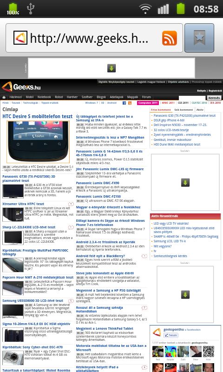Open Samsung LCD, LED TV-k forum topic
Image resolution: width=223 pixels, height=372 pixels.
pyautogui.click(x=170, y=241)
